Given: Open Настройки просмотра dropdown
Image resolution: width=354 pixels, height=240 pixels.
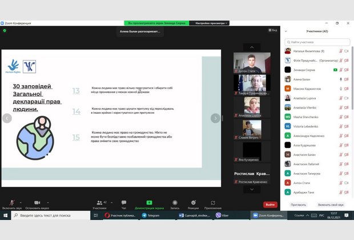Looking at the screenshot, I should [x=211, y=23].
